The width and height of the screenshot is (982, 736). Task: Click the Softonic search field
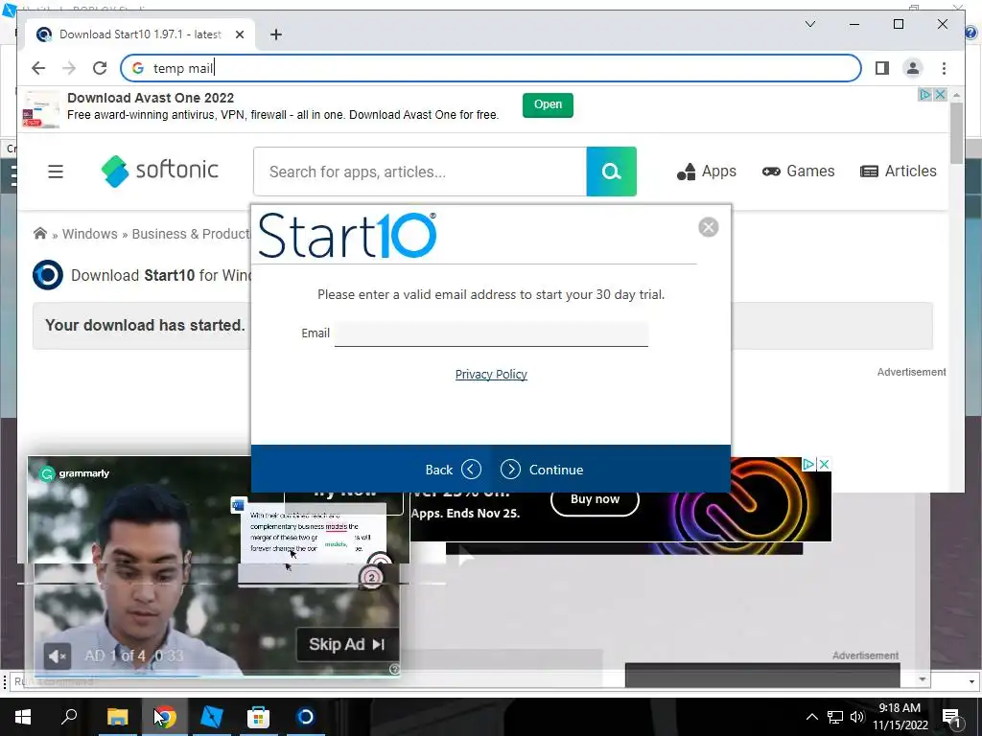[420, 172]
